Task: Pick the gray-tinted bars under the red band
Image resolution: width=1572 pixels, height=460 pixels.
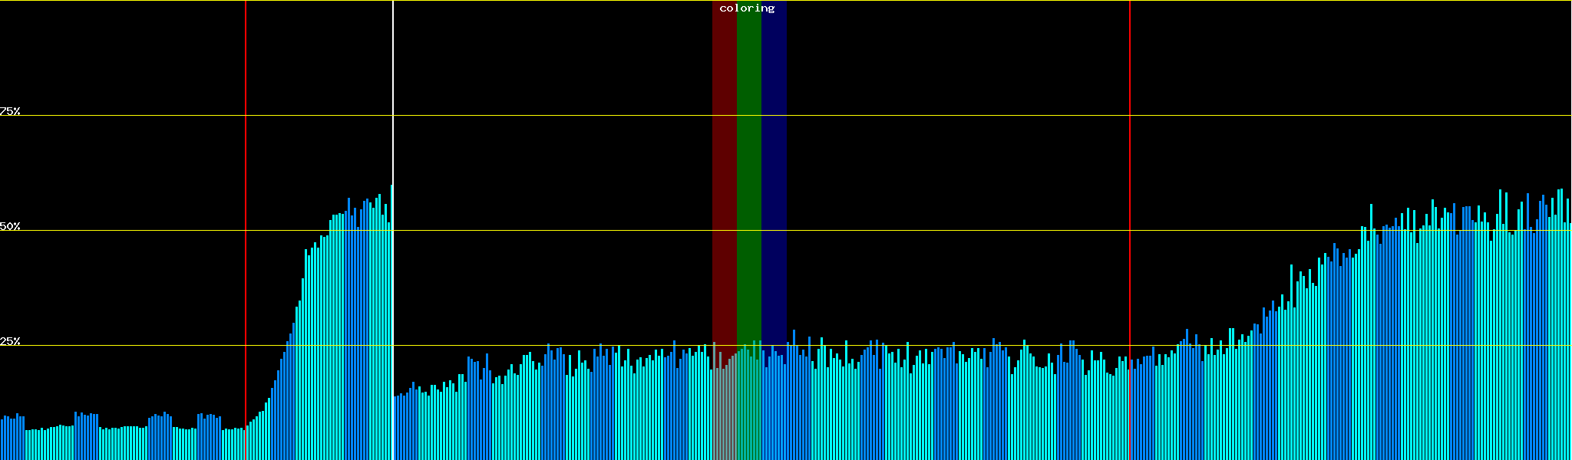Action: (724, 414)
